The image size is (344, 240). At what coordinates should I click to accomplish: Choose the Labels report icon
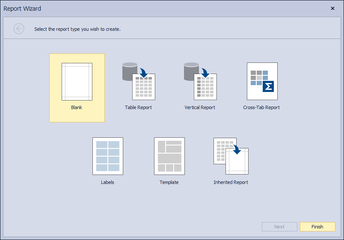pyautogui.click(x=108, y=156)
